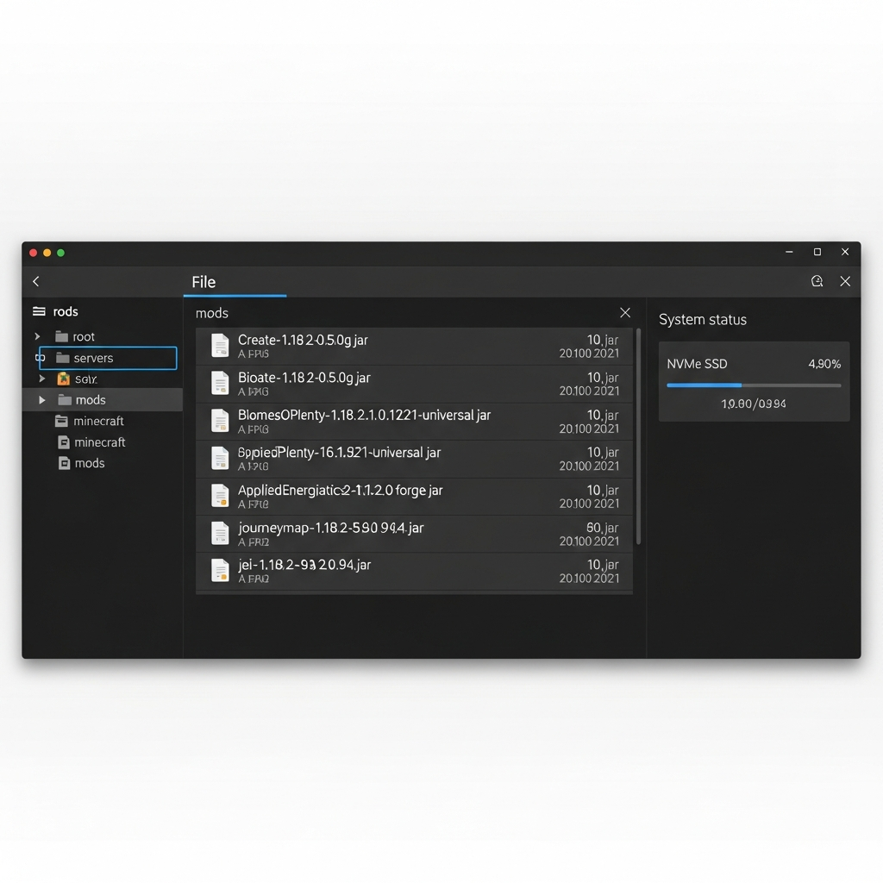
Task: Collapse the orange server folder entry
Action: [41, 379]
